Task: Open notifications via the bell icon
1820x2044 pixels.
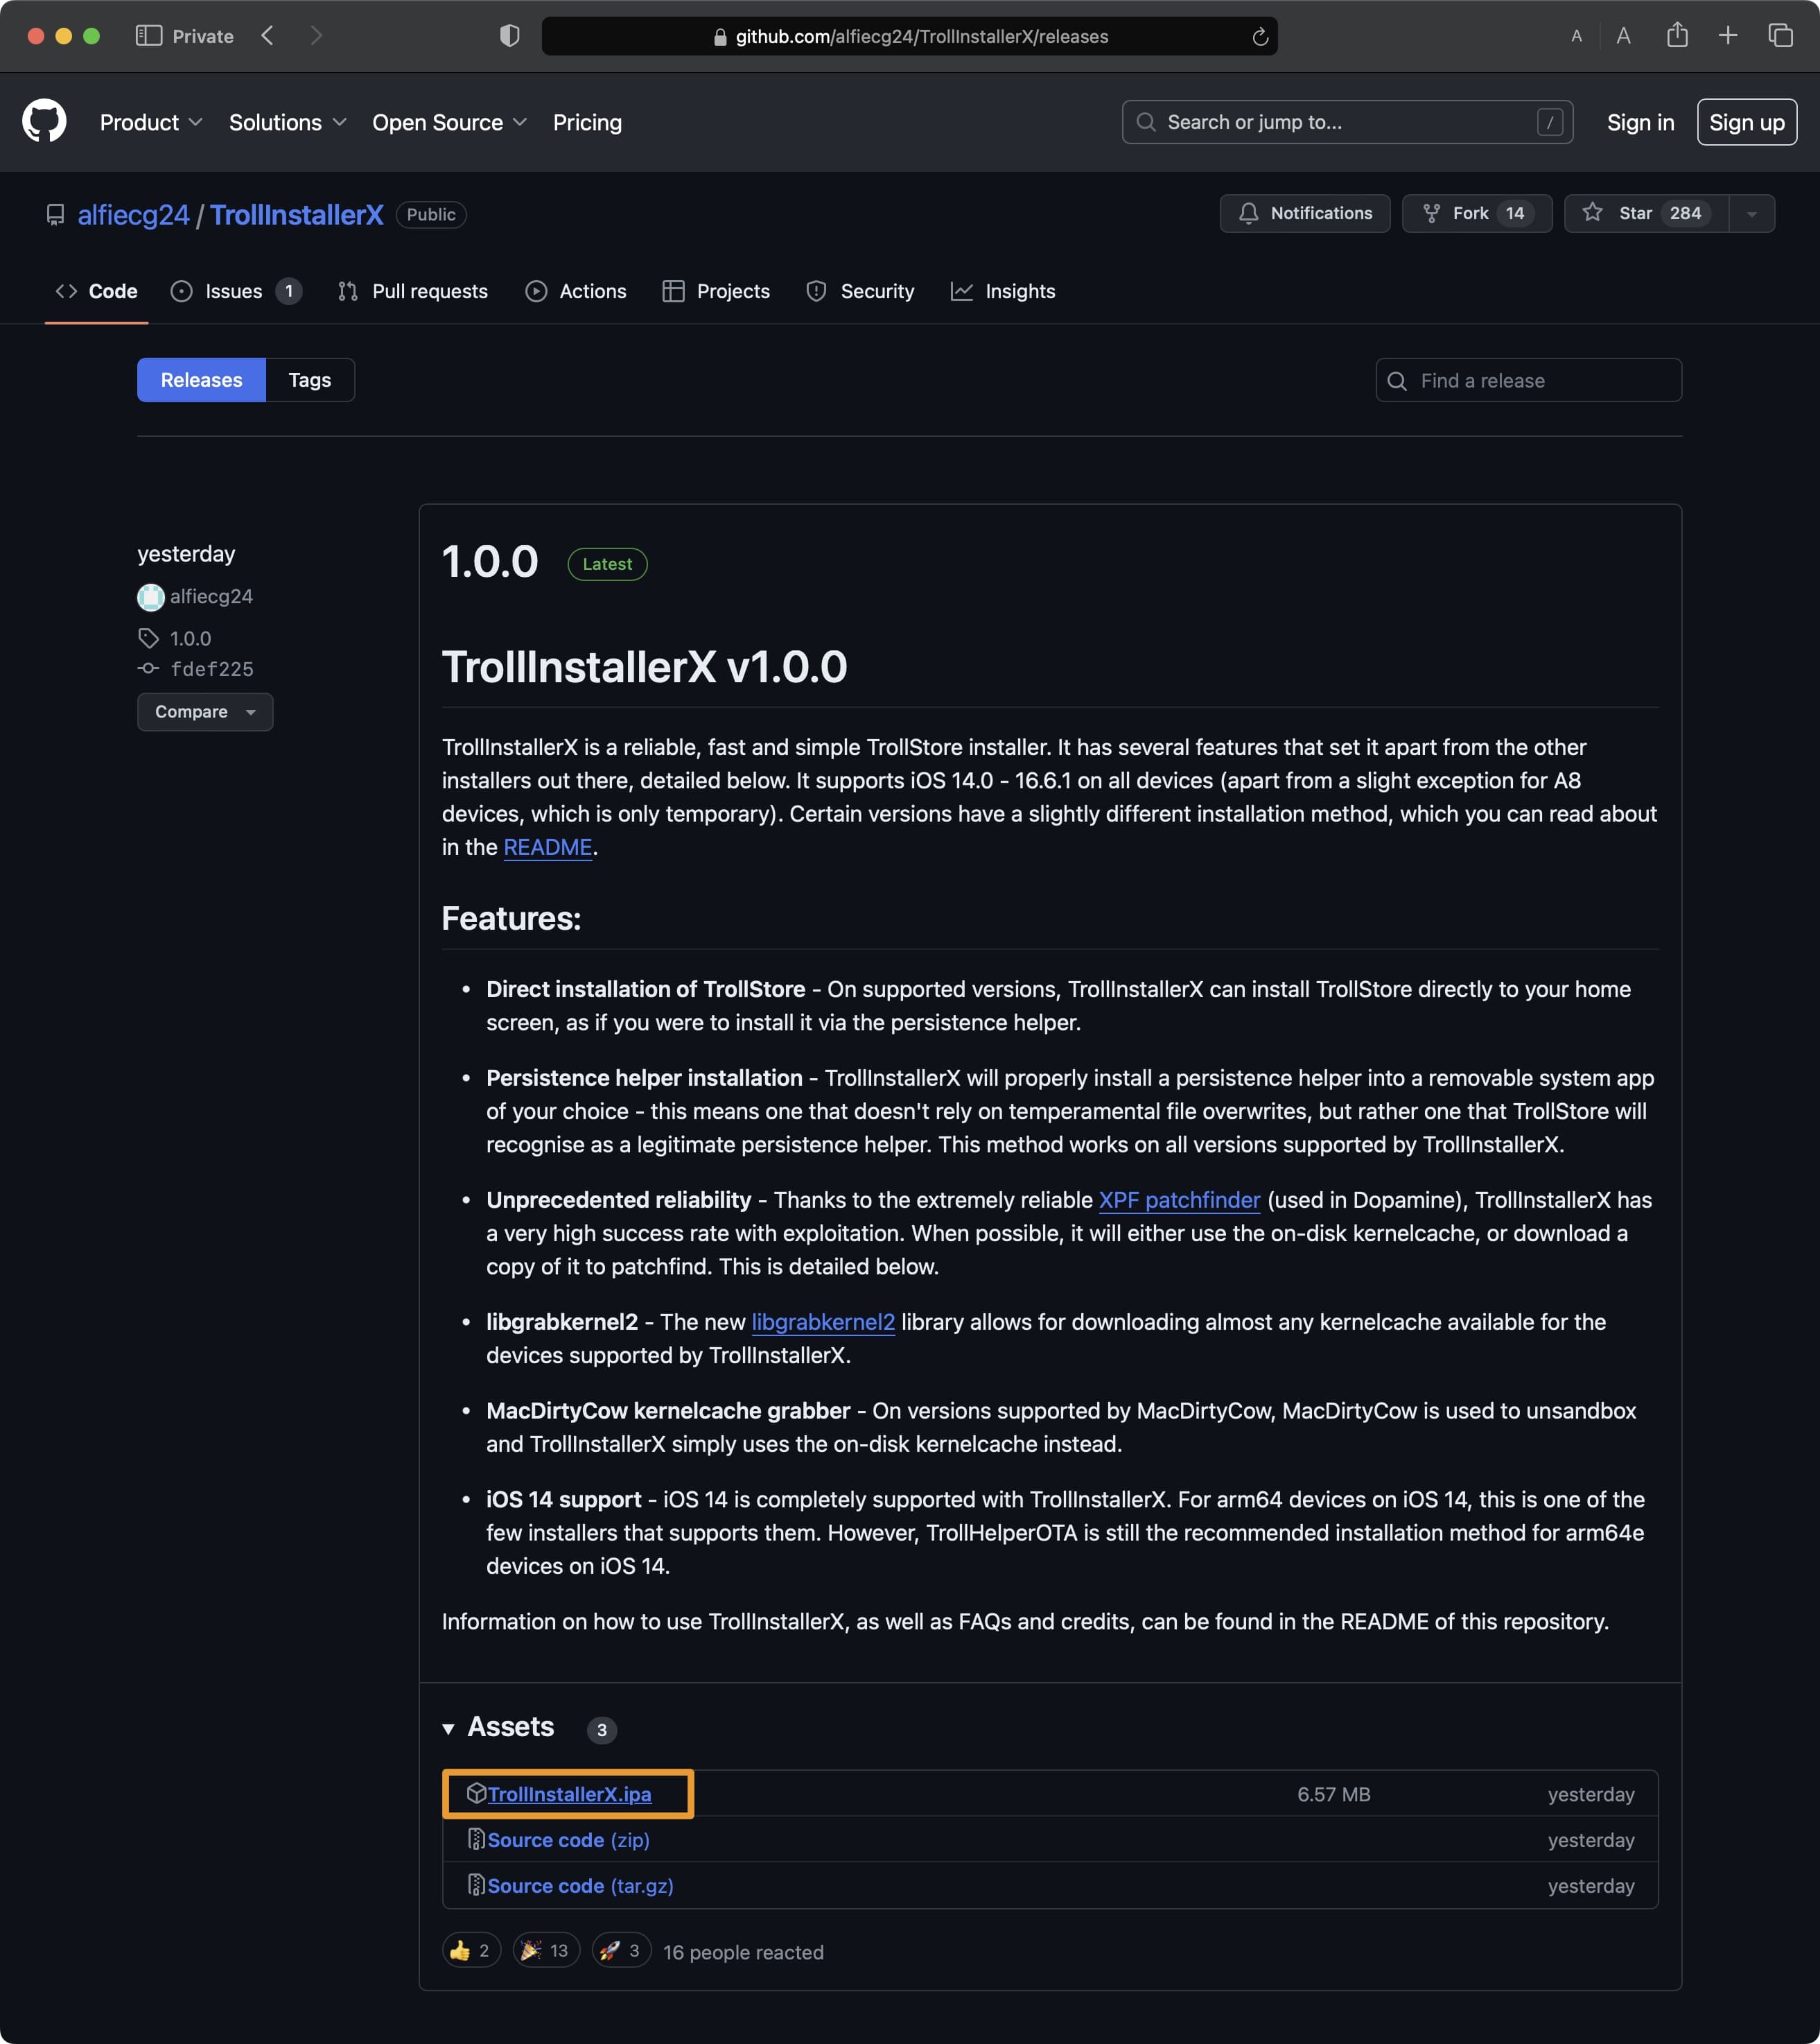Action: (1250, 213)
